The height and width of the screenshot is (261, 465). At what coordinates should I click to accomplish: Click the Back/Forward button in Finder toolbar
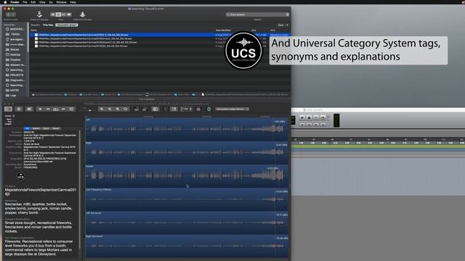pos(11,14)
